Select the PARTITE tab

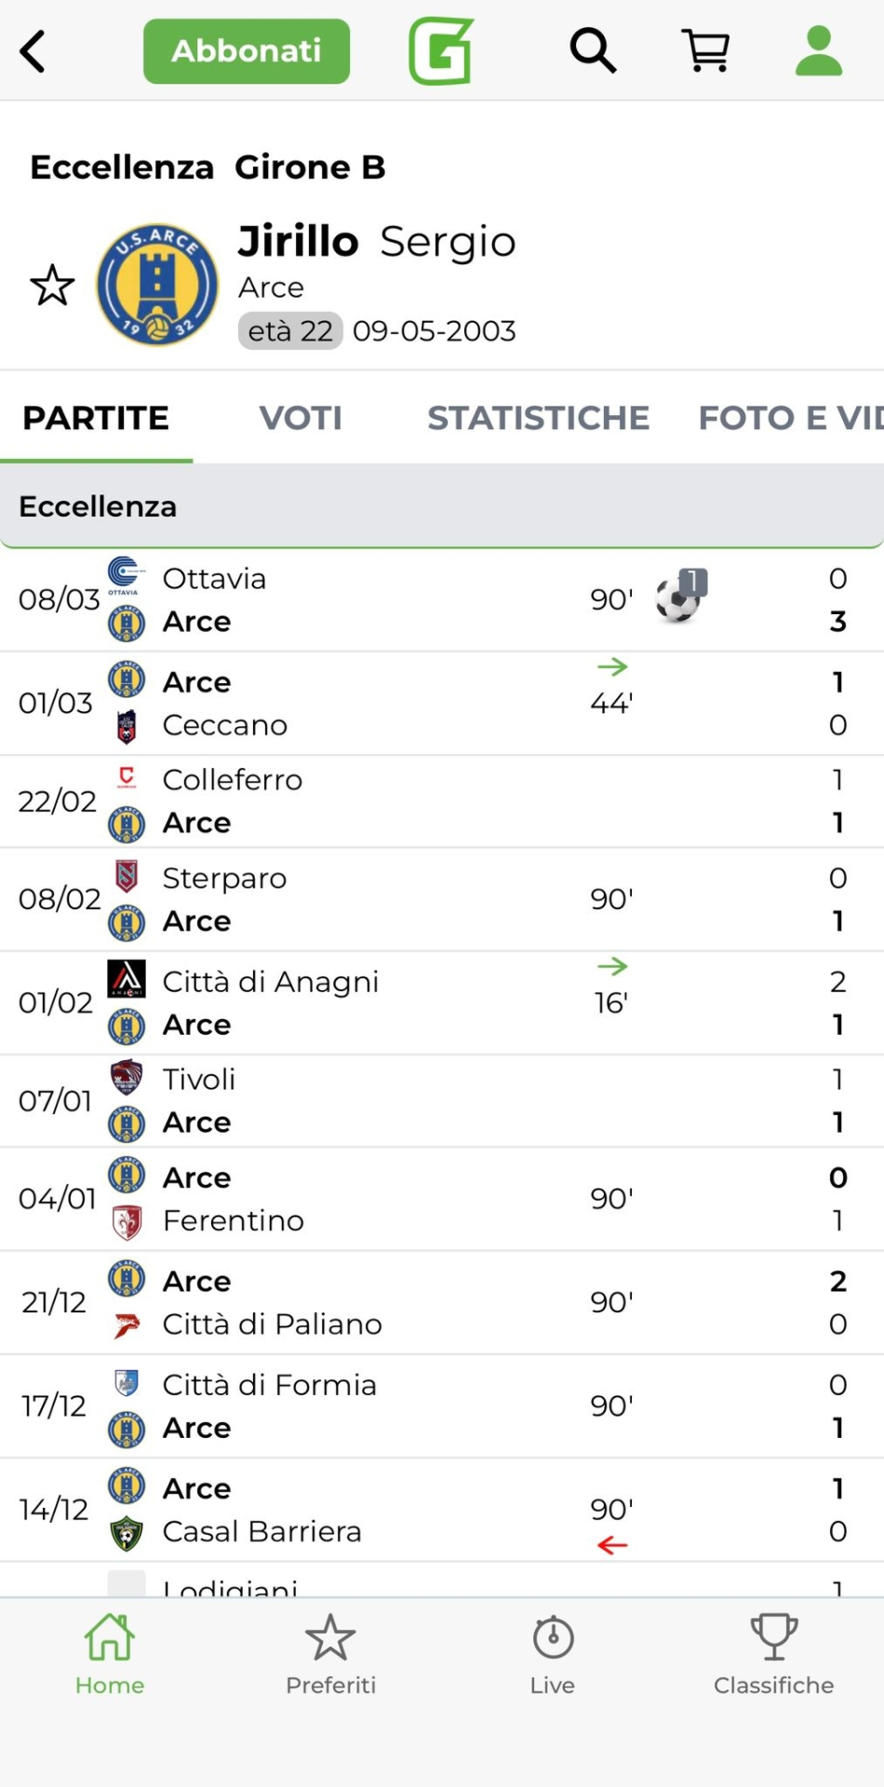(x=96, y=419)
